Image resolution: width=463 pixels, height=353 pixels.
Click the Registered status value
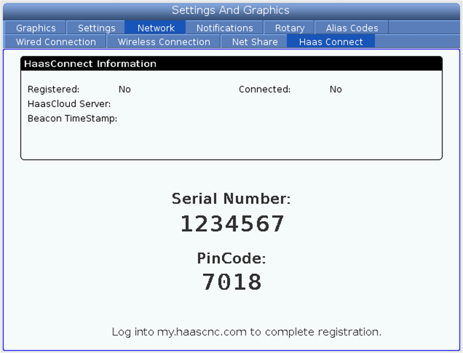(x=125, y=89)
